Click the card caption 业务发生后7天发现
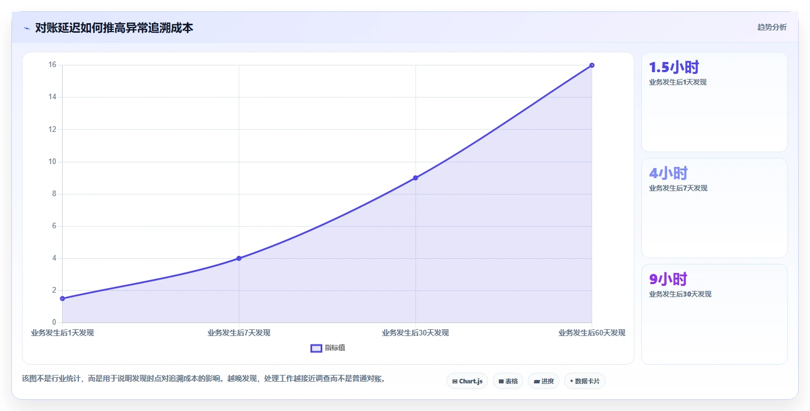The width and height of the screenshot is (810, 411). 678,188
